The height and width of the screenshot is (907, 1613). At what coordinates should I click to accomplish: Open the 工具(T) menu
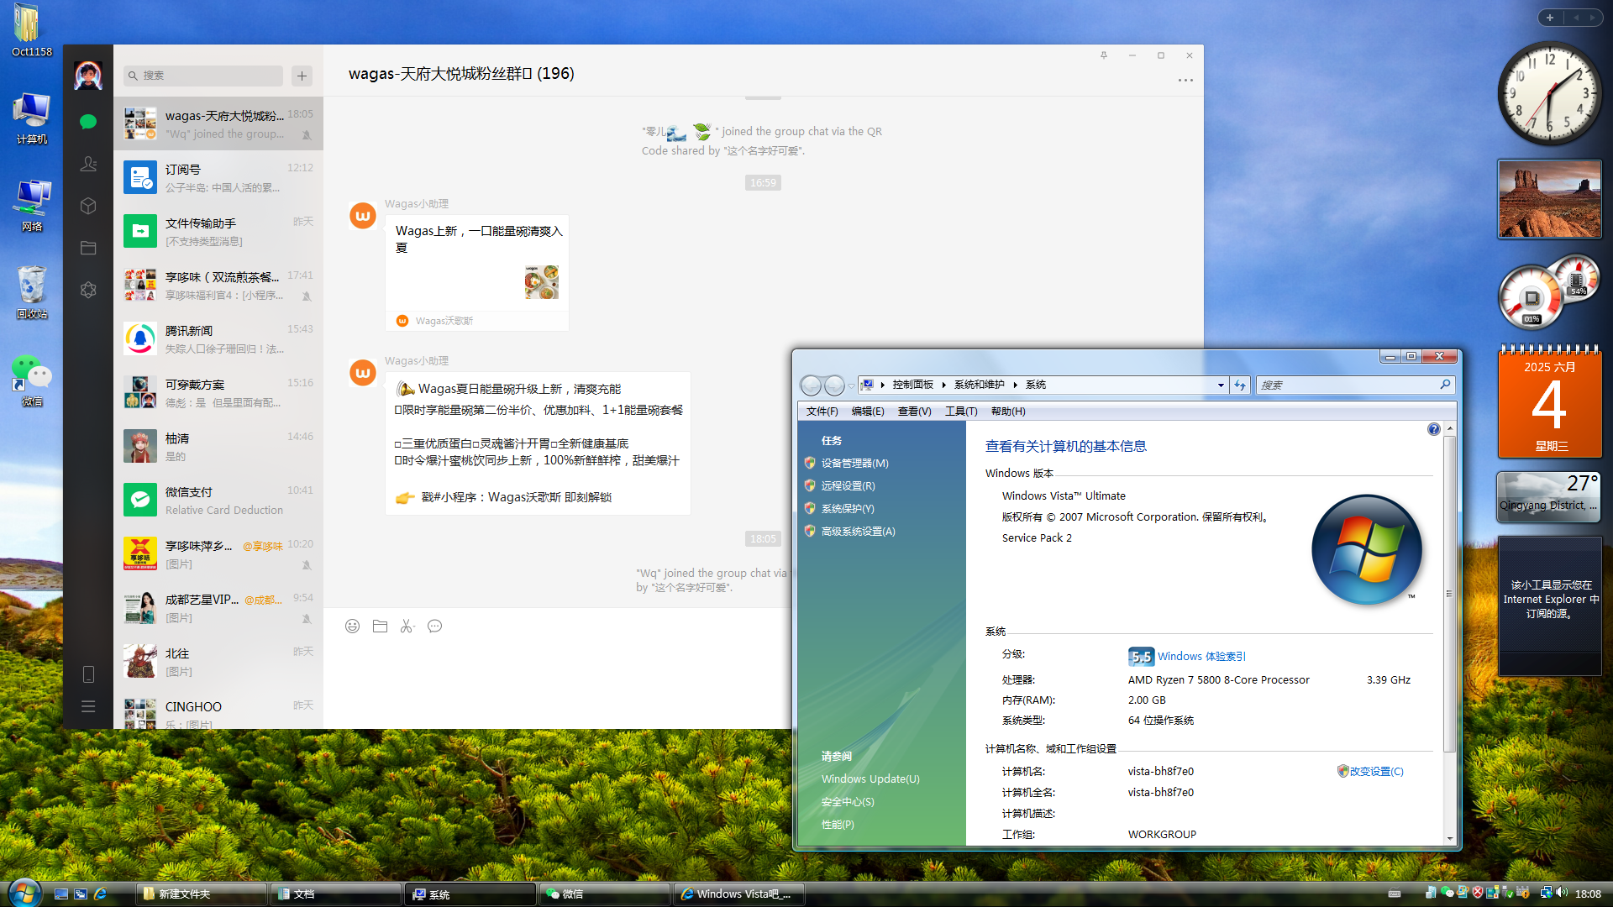click(961, 412)
